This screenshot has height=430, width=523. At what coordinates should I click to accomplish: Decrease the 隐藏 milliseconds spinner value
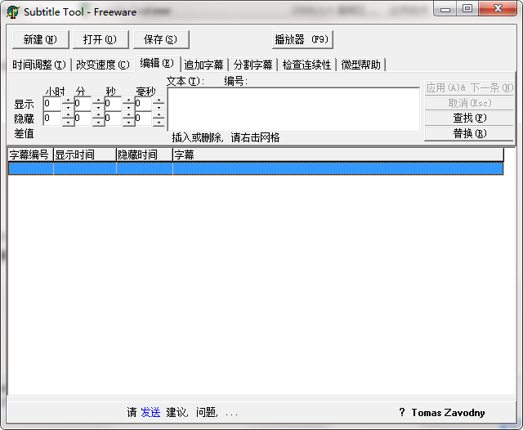[159, 122]
